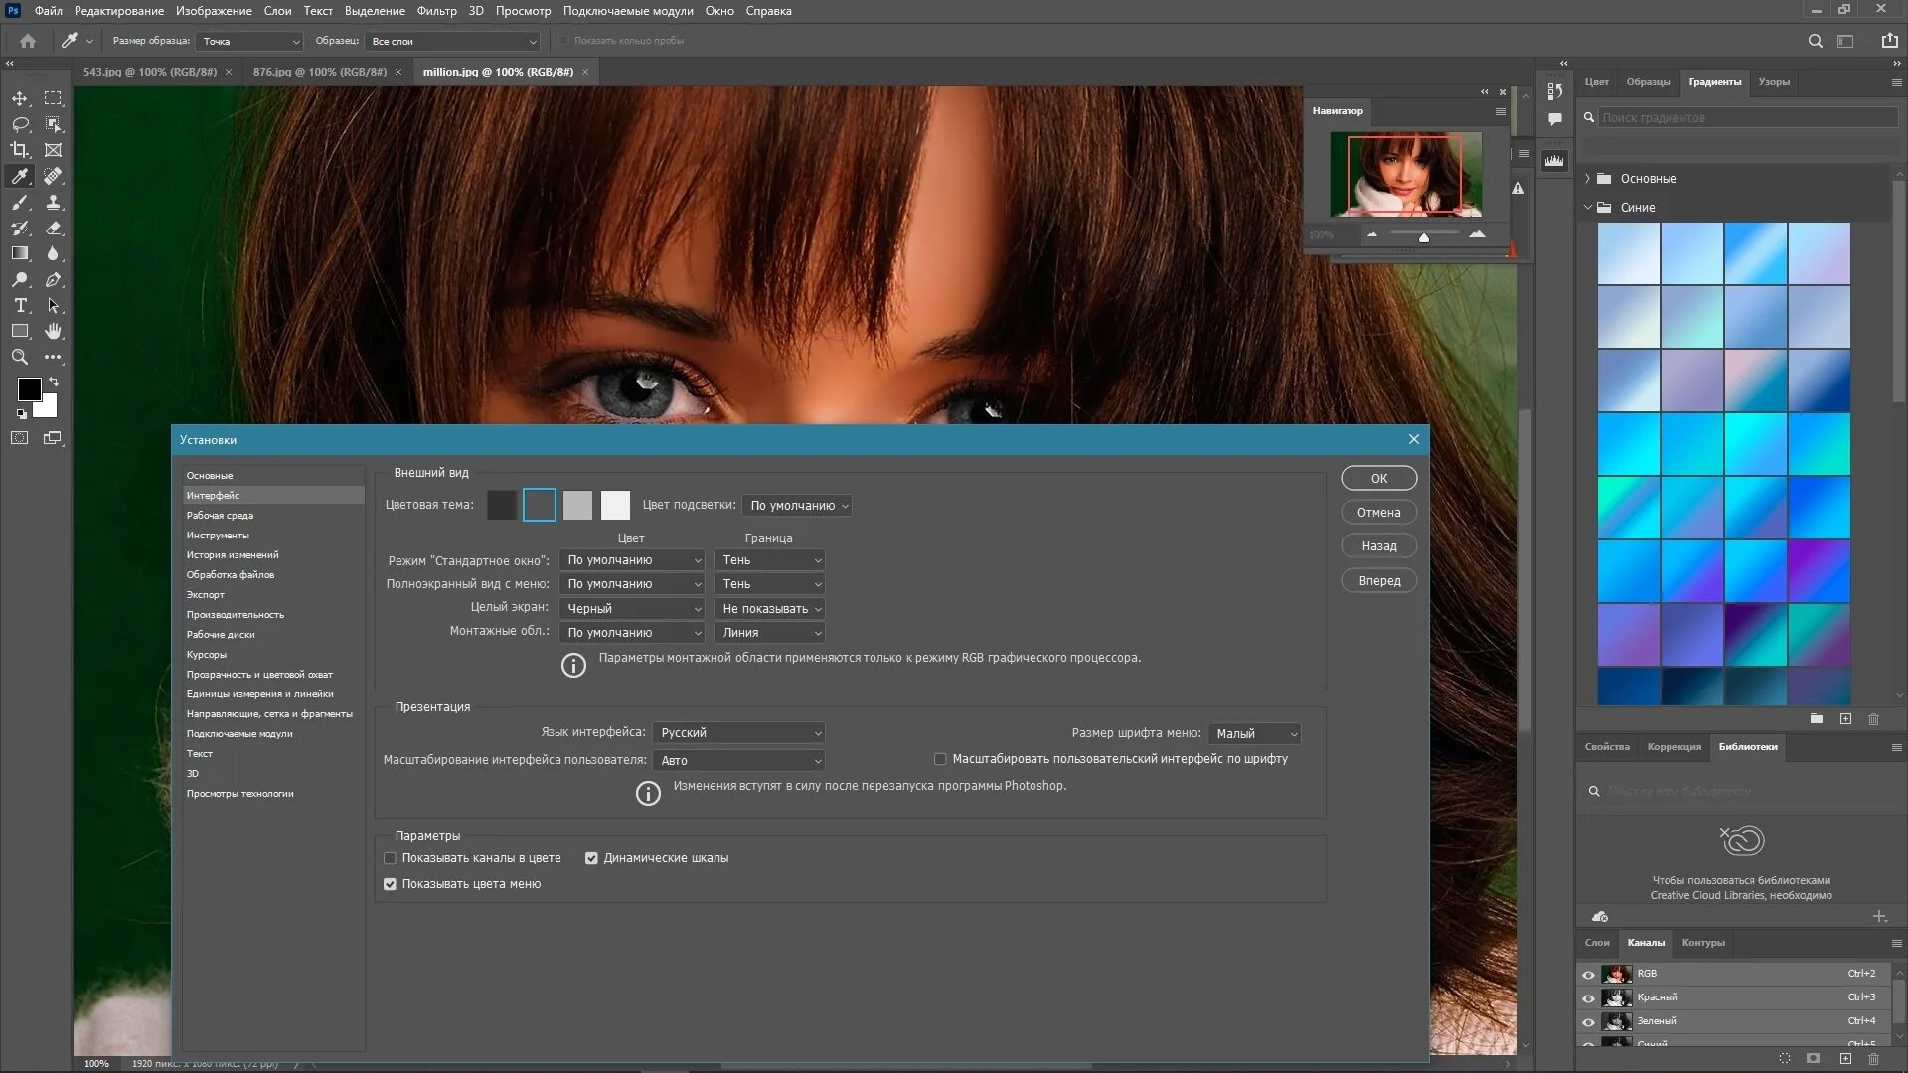Select the Crop tool
Image resolution: width=1908 pixels, height=1073 pixels.
click(20, 149)
